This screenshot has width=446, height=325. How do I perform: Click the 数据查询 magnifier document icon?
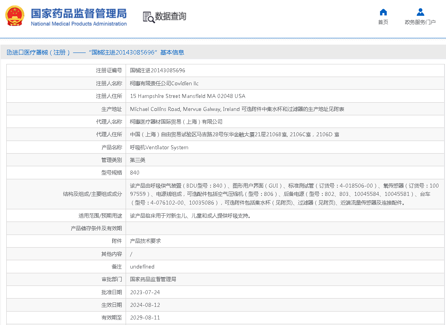[149, 17]
